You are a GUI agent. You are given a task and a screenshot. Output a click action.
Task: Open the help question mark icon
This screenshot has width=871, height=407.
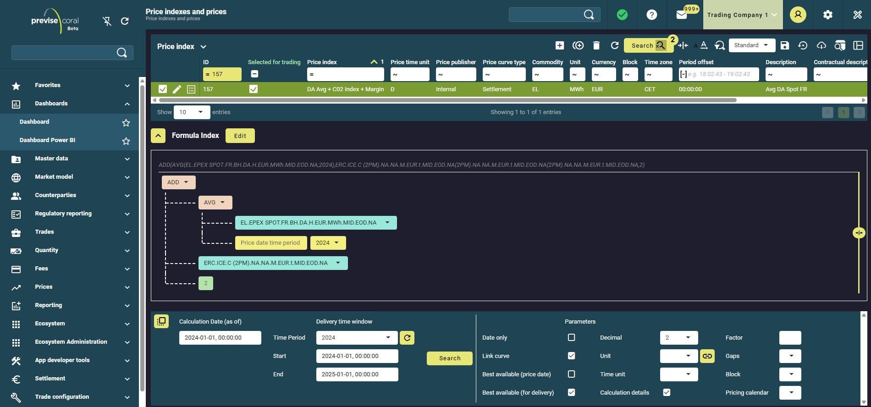coord(651,15)
